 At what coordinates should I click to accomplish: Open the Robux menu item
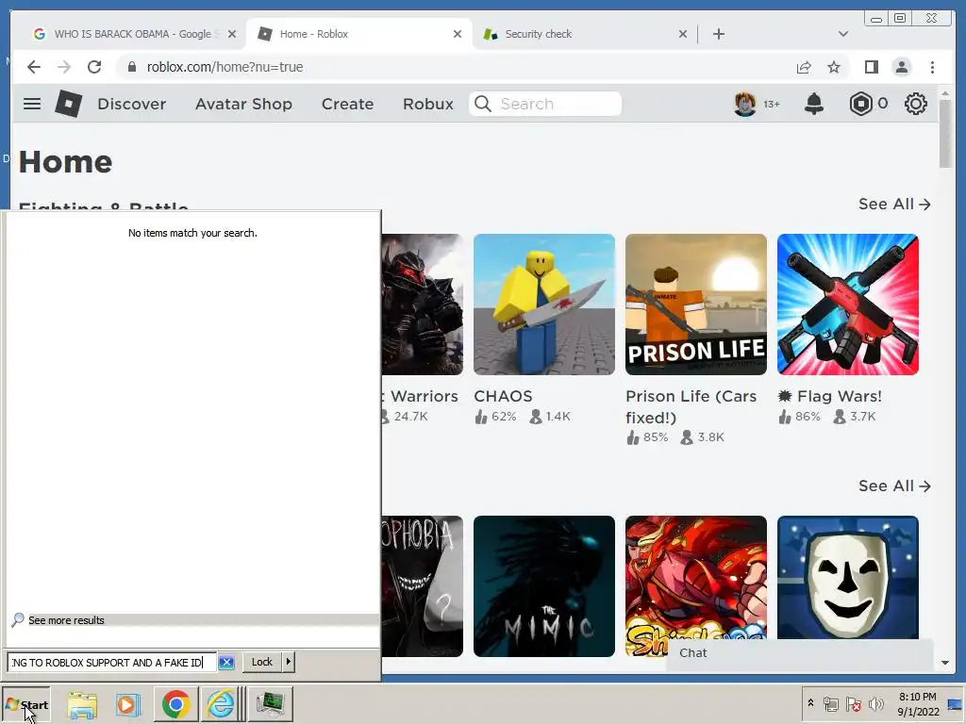click(428, 104)
